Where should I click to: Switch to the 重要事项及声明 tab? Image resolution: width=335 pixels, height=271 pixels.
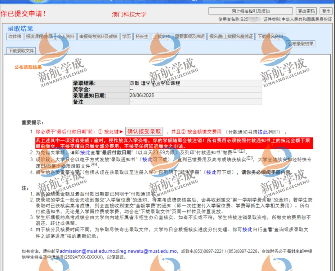pyautogui.click(x=189, y=37)
